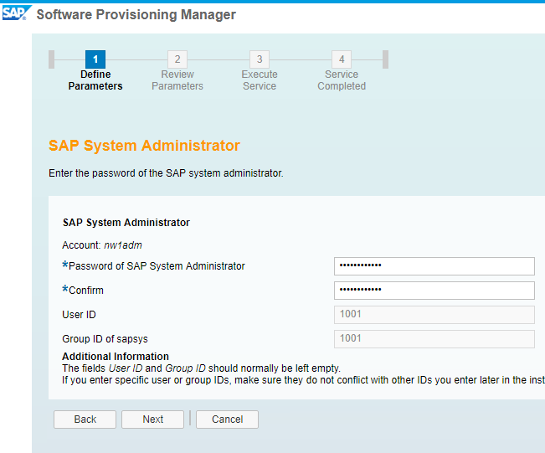
Task: Click the 'Group ID of sapsys' label
Action: point(105,339)
